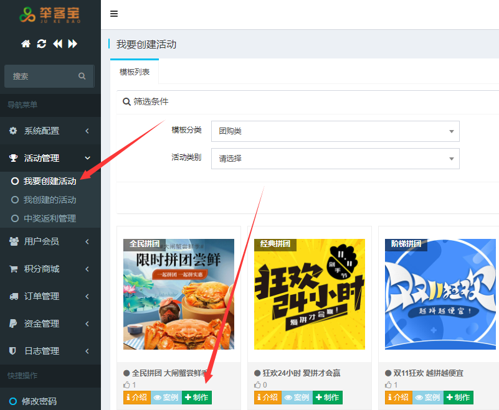Open the 阶梯拼团 blue thumbnail
Image resolution: width=499 pixels, height=410 pixels.
pos(440,294)
